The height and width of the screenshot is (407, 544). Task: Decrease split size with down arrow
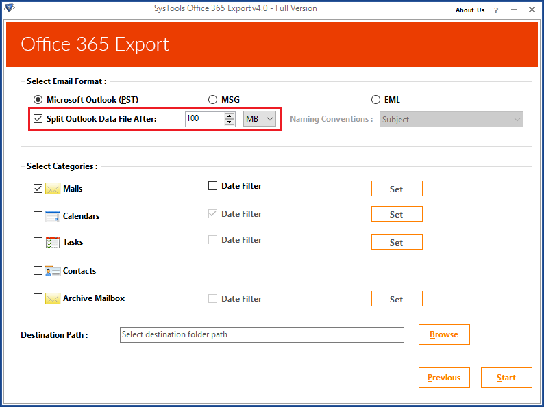coord(230,122)
